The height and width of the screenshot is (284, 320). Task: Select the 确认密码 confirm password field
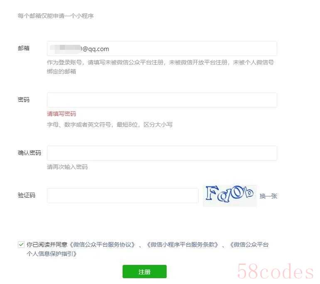(162, 153)
